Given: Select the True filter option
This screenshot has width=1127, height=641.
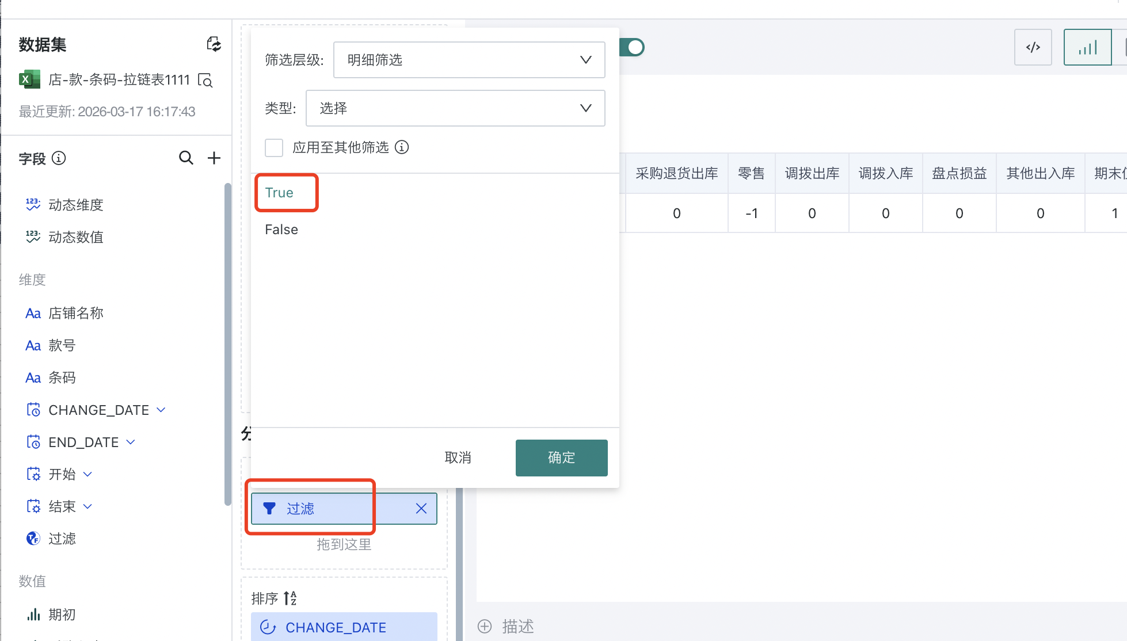Looking at the screenshot, I should 279,193.
